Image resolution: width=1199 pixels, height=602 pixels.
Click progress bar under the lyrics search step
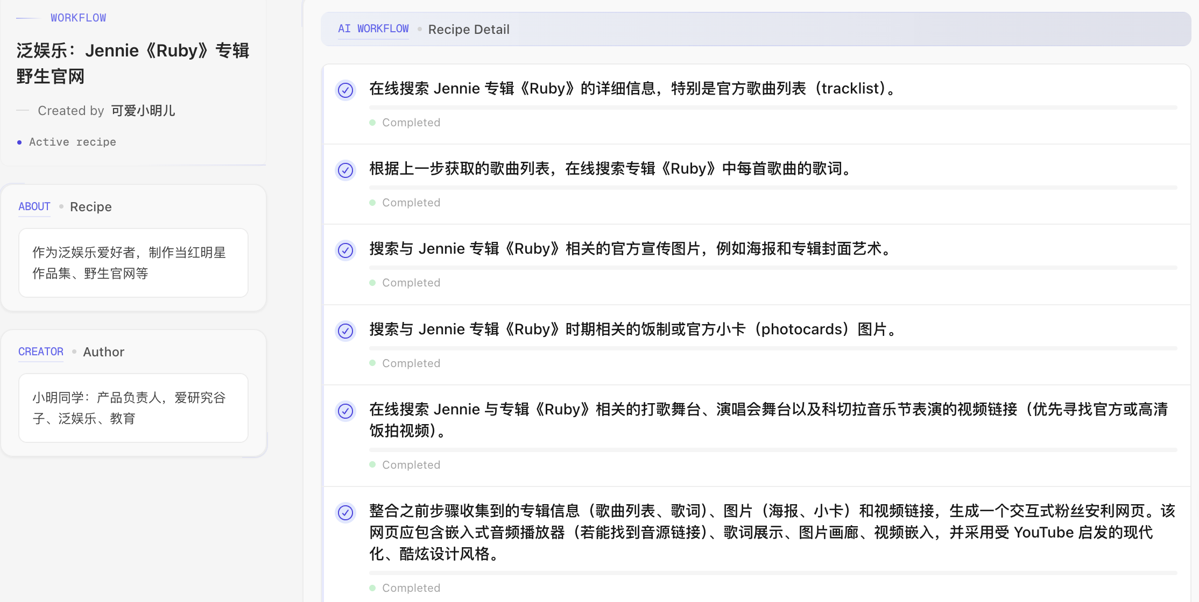point(773,188)
